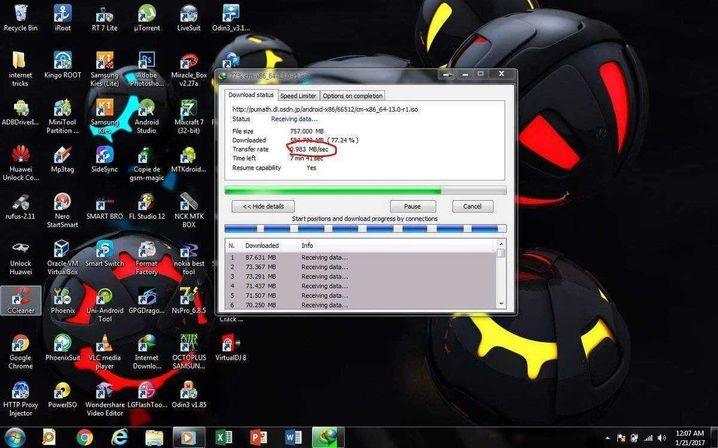718x448 pixels.
Task: Click the blue connections progress bar
Action: 365,228
